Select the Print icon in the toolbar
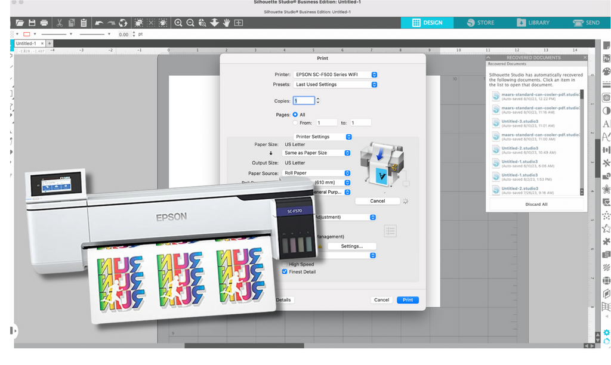The image size is (611, 365). click(x=43, y=23)
